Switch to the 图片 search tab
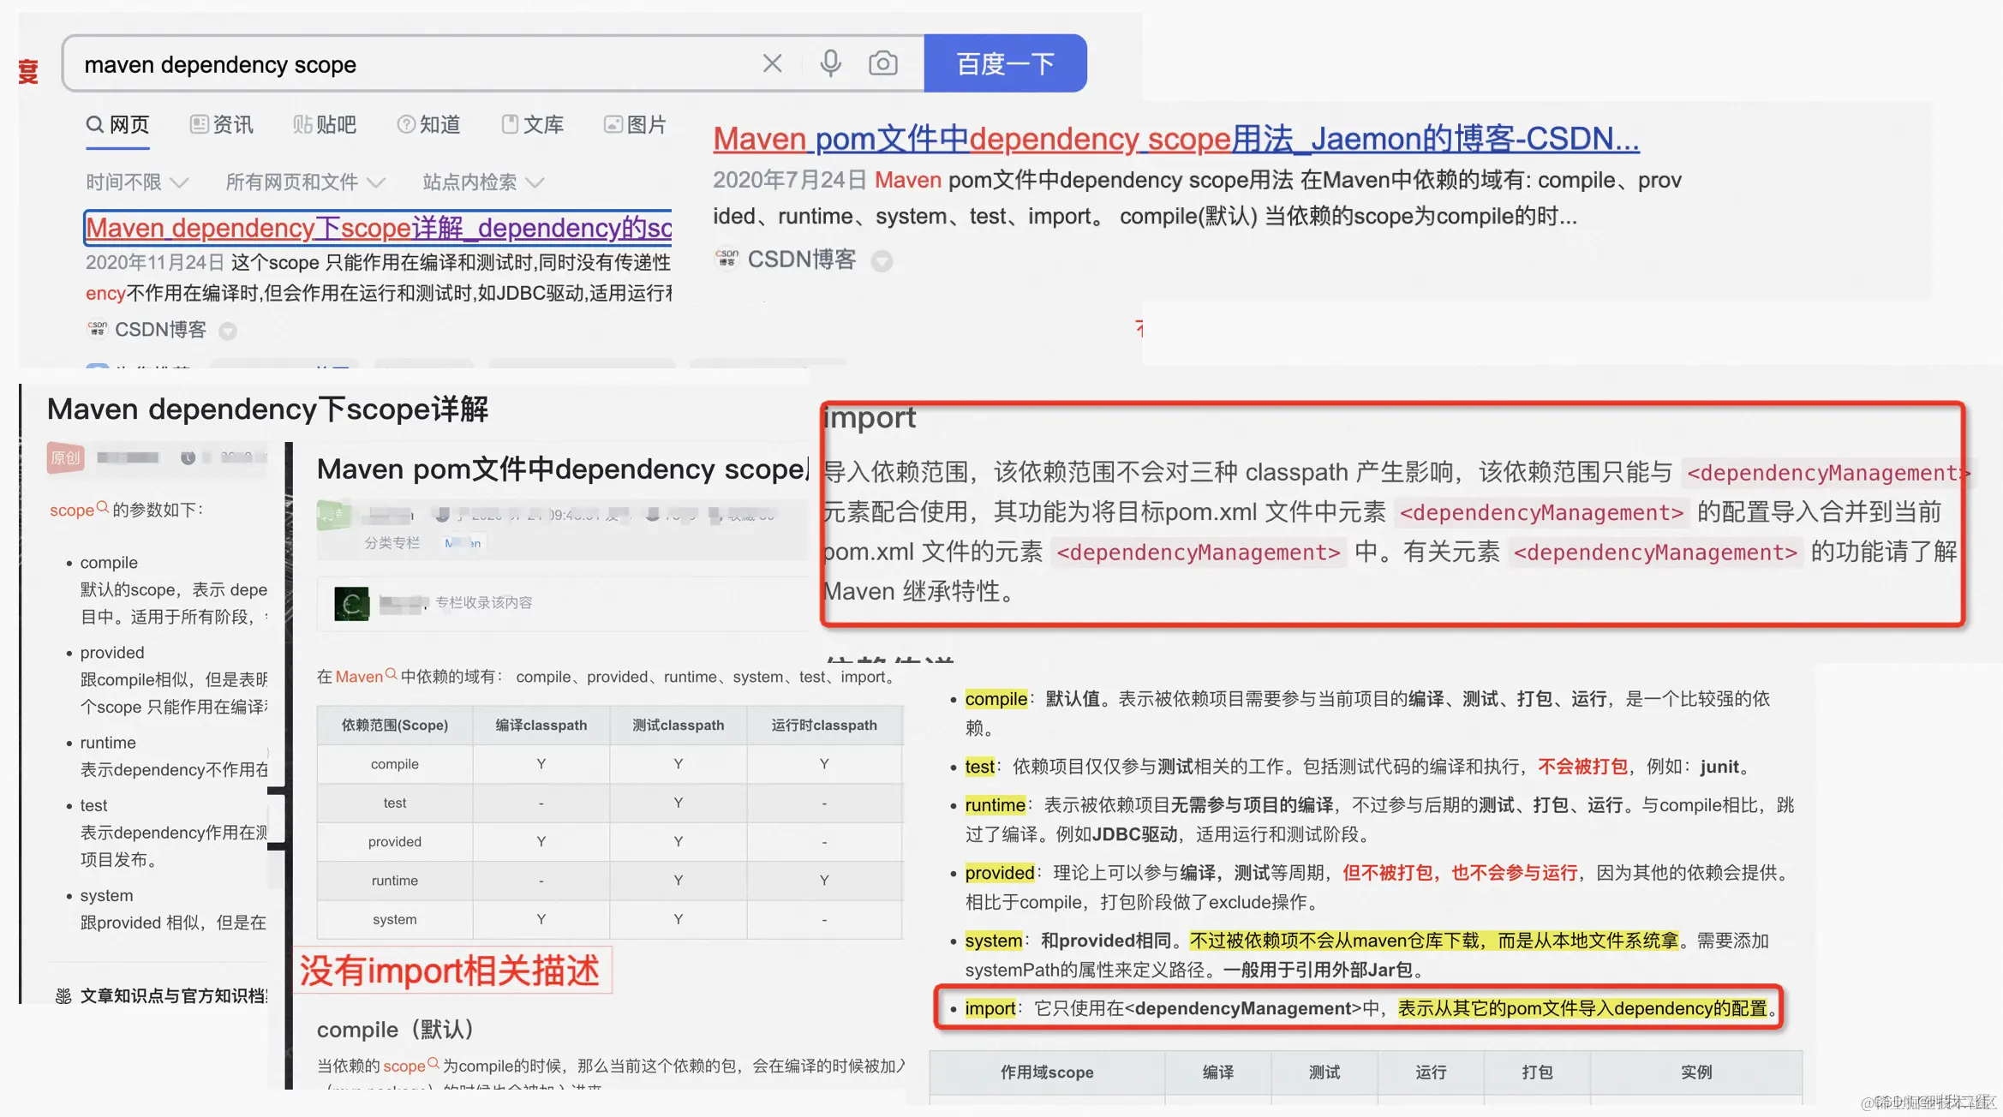The image size is (2003, 1117). [636, 125]
